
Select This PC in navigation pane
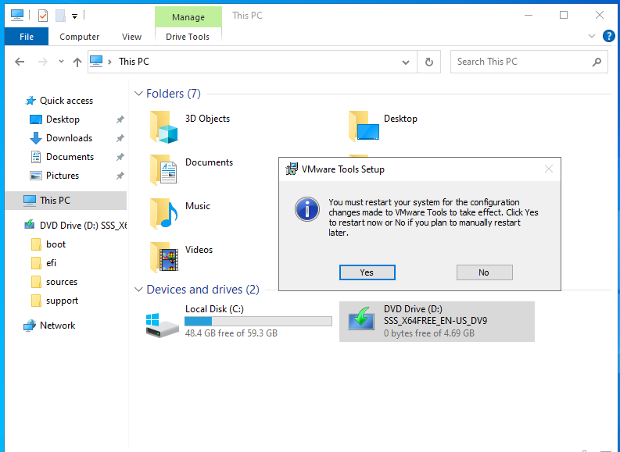click(66, 200)
